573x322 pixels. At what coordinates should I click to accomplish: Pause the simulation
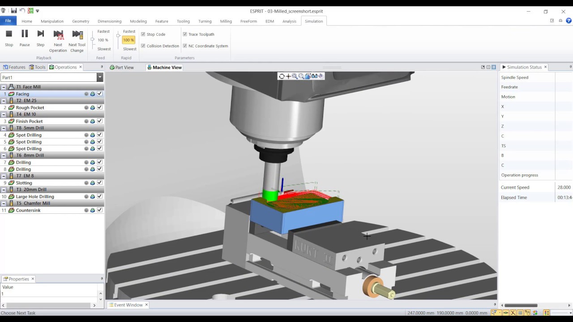pyautogui.click(x=25, y=38)
